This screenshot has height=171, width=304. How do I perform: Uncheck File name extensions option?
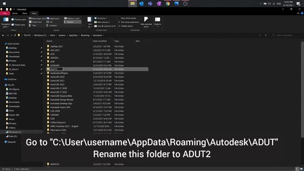129,22
